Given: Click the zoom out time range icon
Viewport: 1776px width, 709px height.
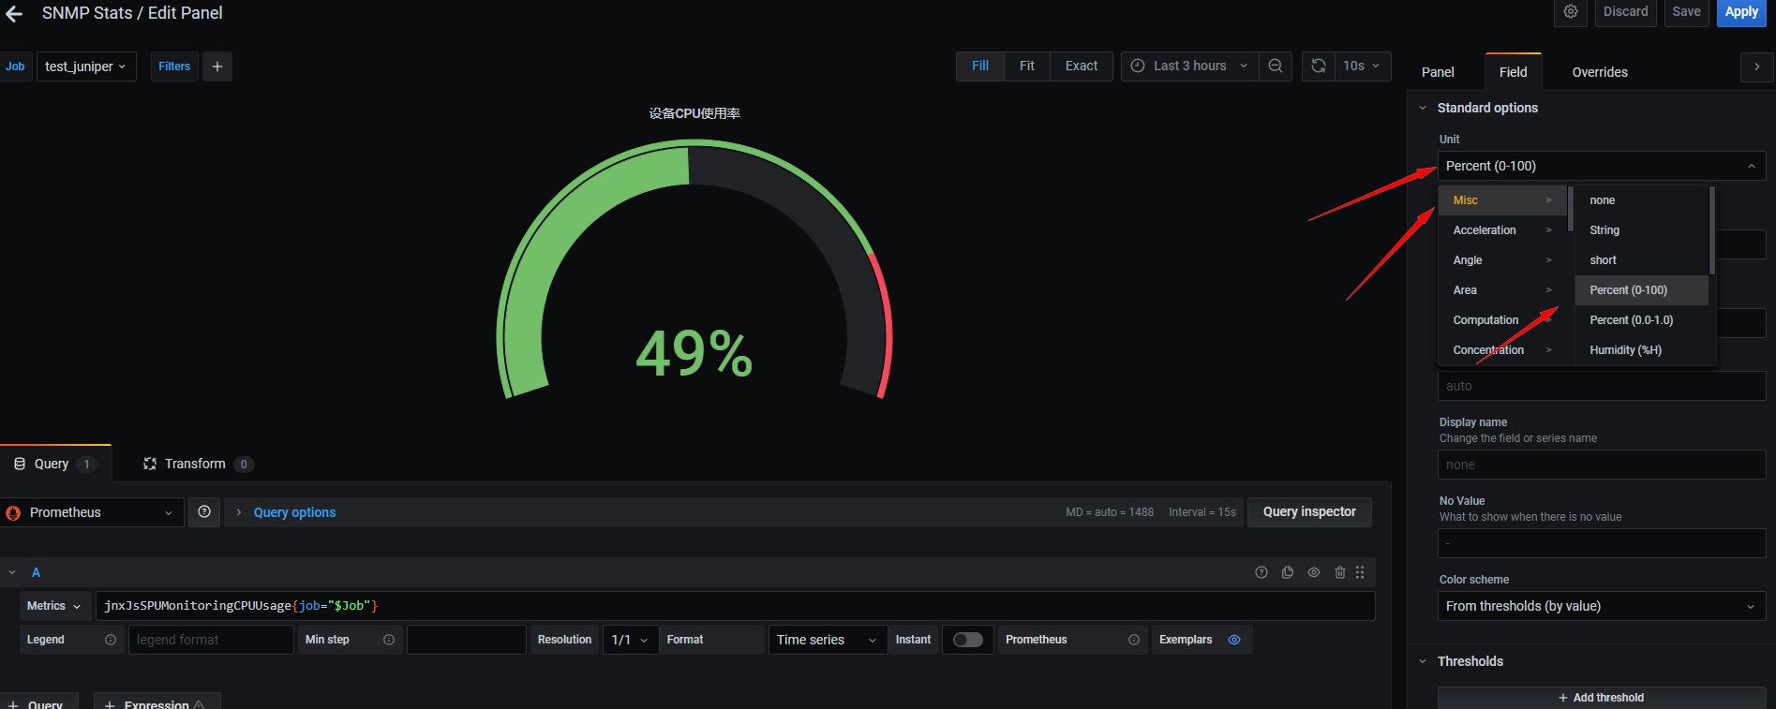Looking at the screenshot, I should [1275, 66].
